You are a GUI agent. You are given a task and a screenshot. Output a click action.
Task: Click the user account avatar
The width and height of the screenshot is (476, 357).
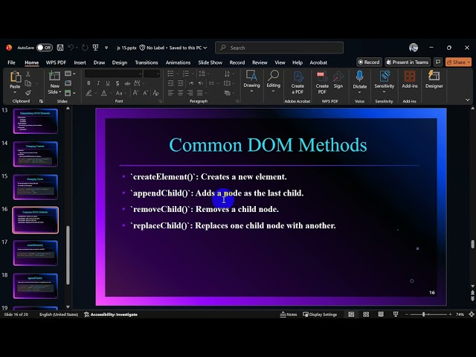tap(414, 48)
